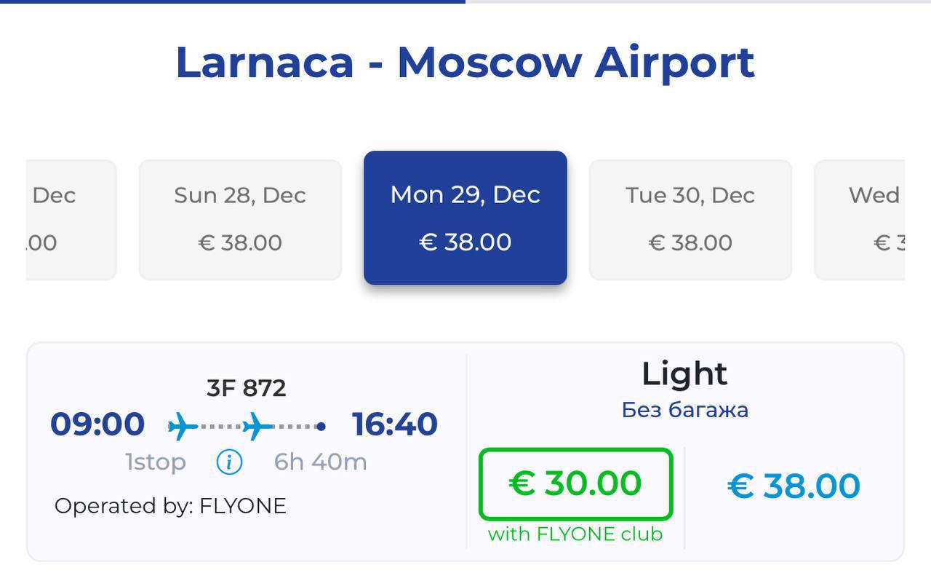This screenshot has width=931, height=581.
Task: Click the destination dot before 16:40
Action: [321, 427]
